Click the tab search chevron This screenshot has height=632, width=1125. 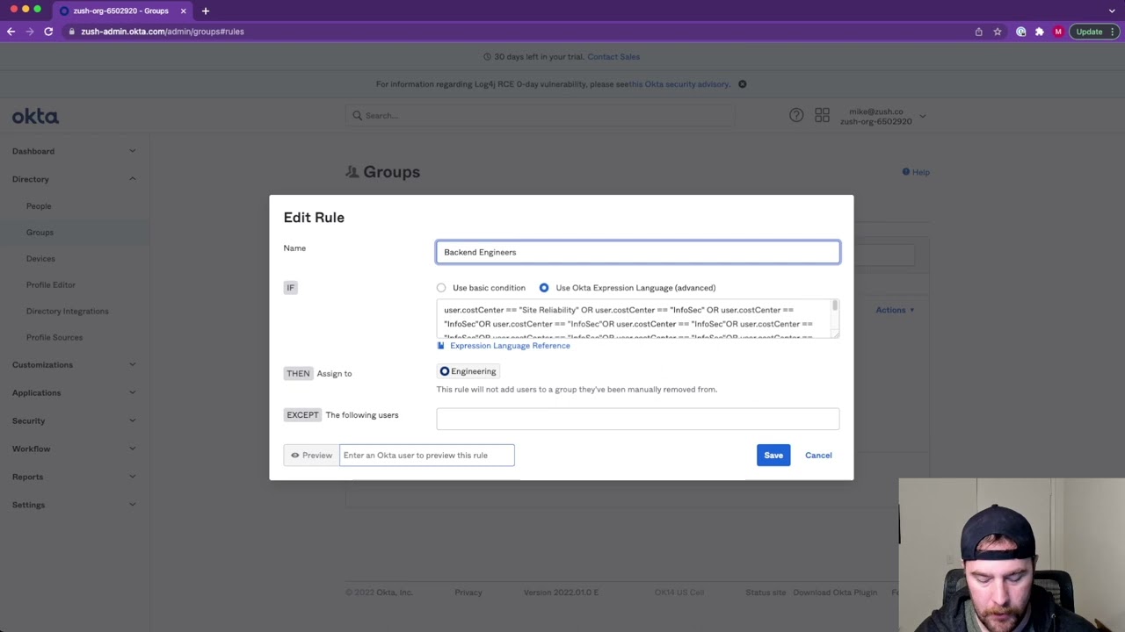(x=1112, y=11)
